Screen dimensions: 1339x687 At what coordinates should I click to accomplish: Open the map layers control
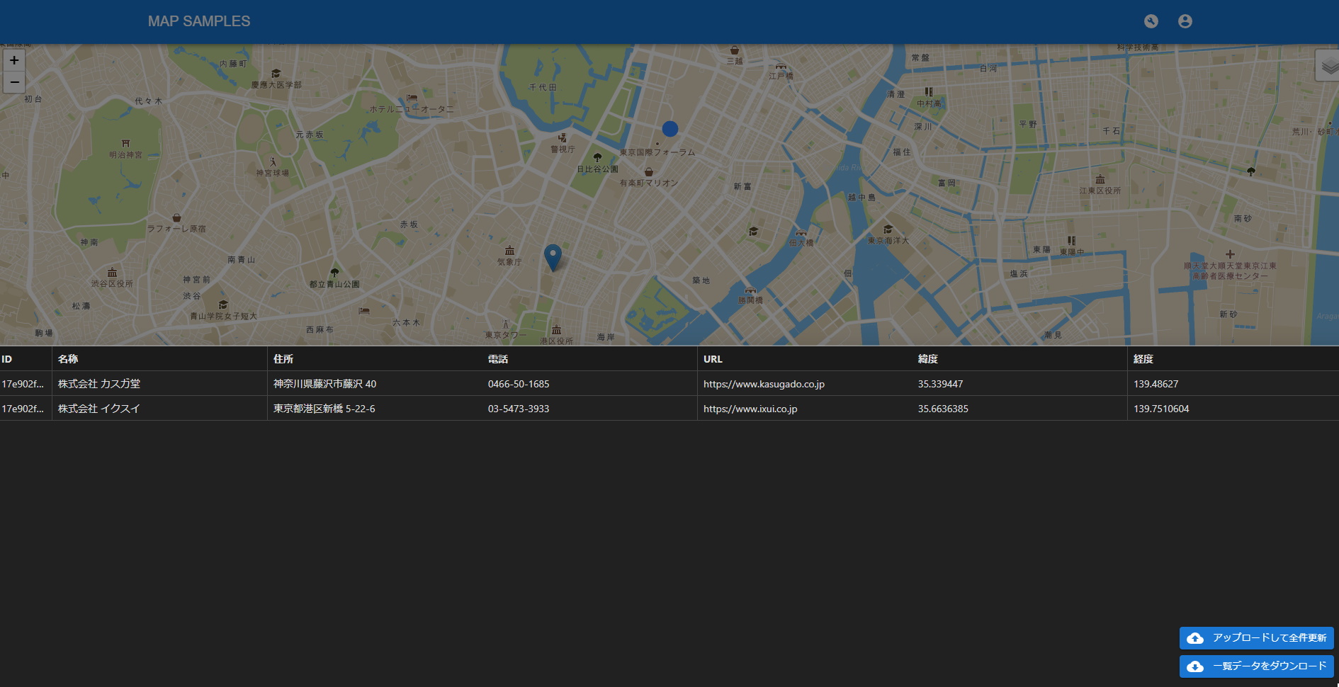pyautogui.click(x=1328, y=67)
